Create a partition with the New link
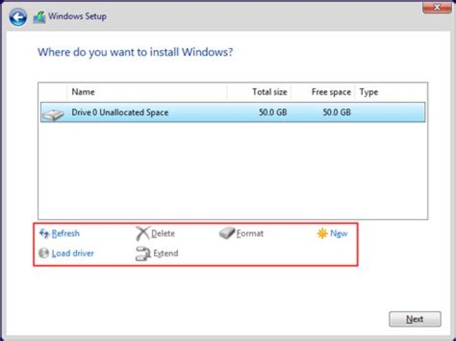 click(x=339, y=233)
